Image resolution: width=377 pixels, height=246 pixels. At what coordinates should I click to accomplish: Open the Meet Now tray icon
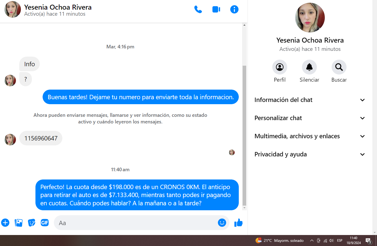(318, 241)
